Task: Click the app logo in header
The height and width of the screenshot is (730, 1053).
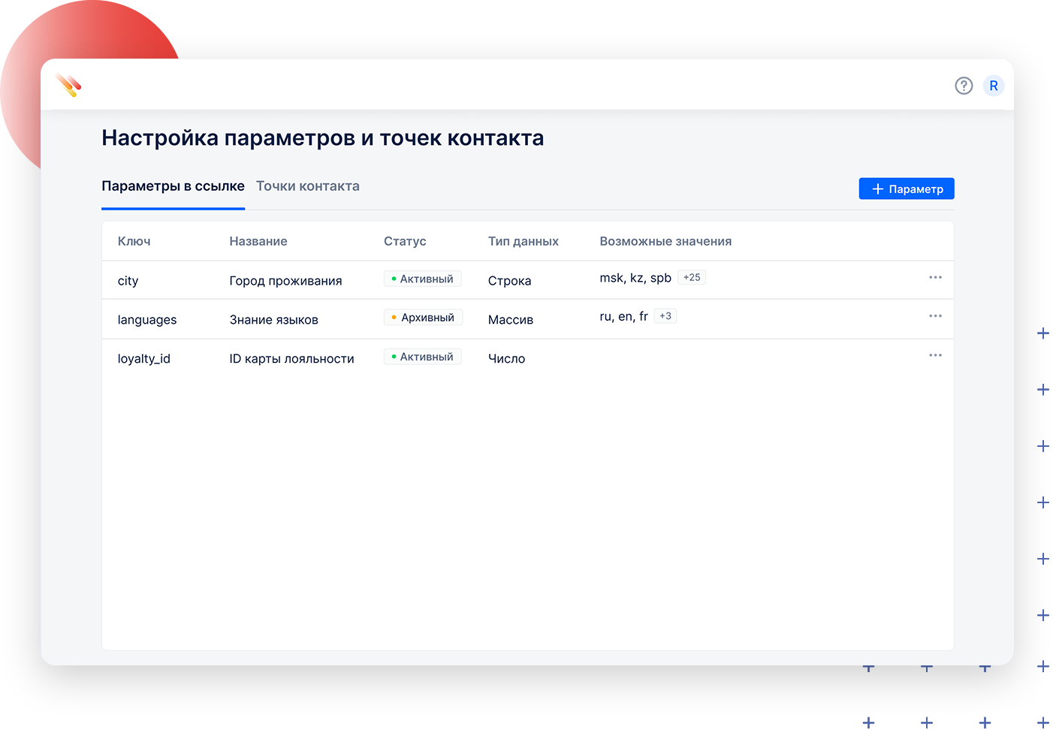Action: click(68, 86)
